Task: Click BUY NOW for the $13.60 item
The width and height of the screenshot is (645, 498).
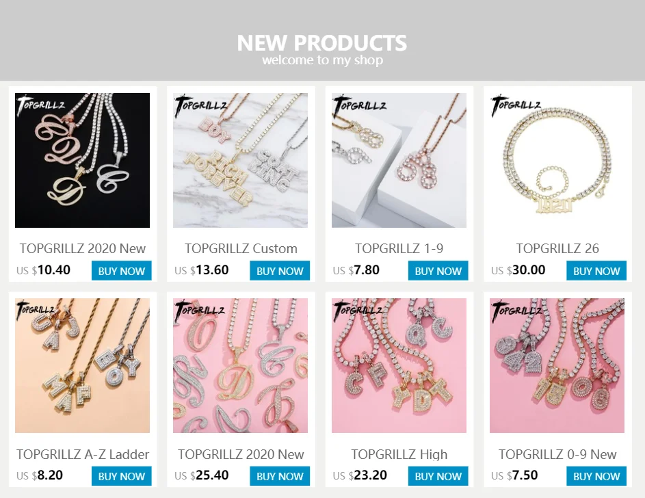Action: pos(280,271)
